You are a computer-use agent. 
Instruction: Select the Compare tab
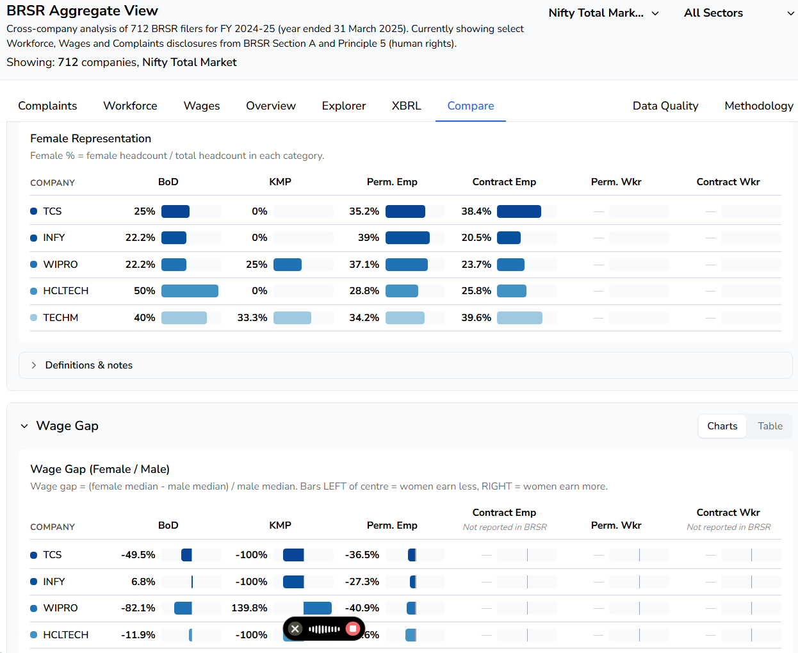471,106
